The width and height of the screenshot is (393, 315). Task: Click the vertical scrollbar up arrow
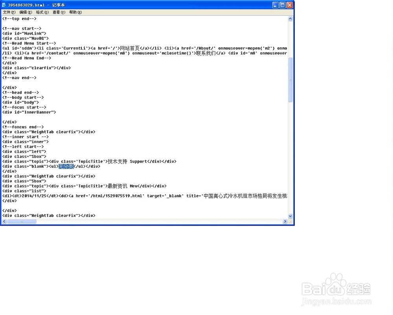290,19
